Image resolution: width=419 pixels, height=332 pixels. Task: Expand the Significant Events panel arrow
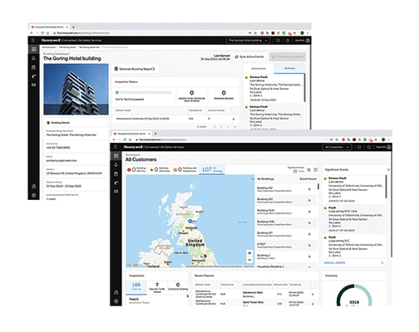(388, 169)
